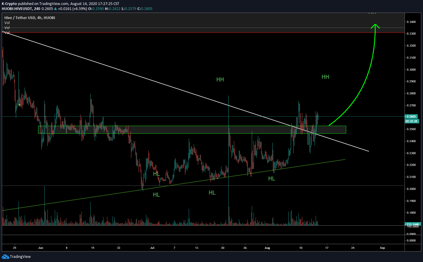Click the Sep label on time axis

tap(382, 248)
